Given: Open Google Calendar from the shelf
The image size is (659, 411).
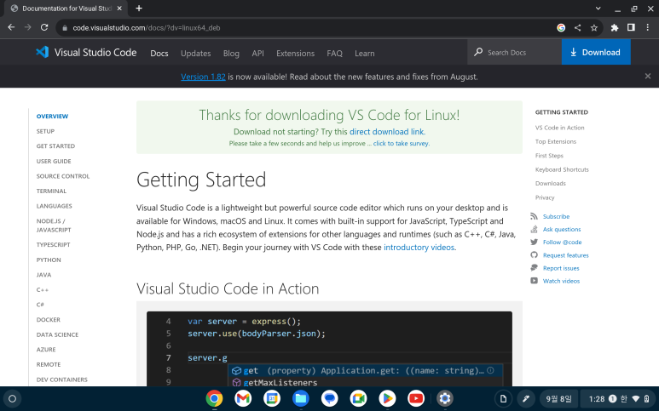Looking at the screenshot, I should (x=272, y=398).
